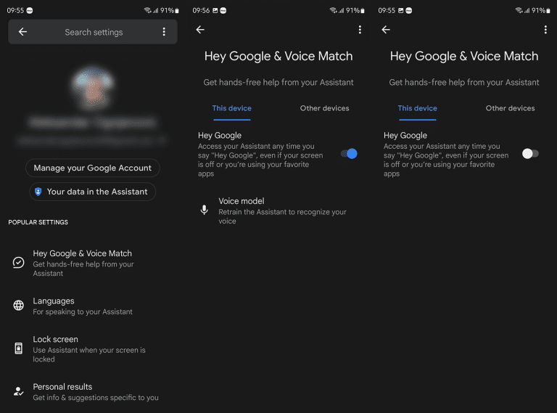Turn on the disabled Hey Google toggle

[x=530, y=154]
